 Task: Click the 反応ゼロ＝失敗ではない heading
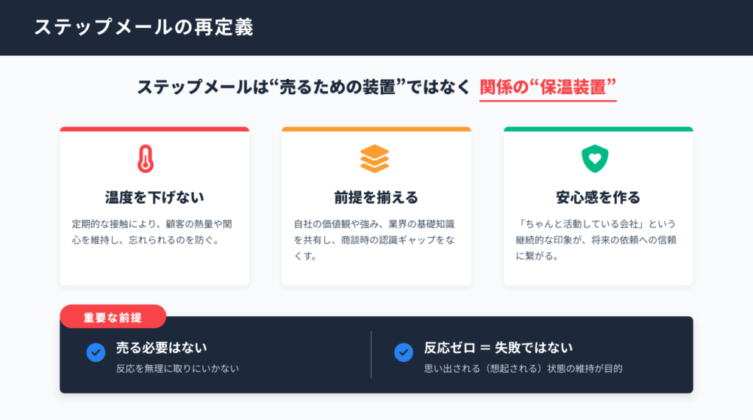tap(498, 346)
